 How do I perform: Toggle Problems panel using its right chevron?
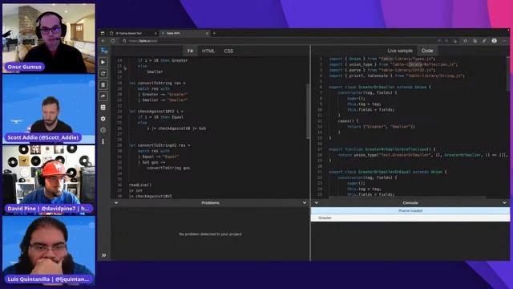pos(305,203)
